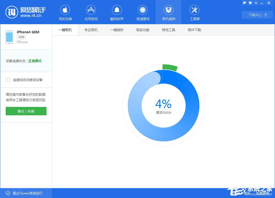This screenshot has width=275, height=198.
Task: Select the iPhone device thumbnail in sidebar
Action: coord(9,37)
